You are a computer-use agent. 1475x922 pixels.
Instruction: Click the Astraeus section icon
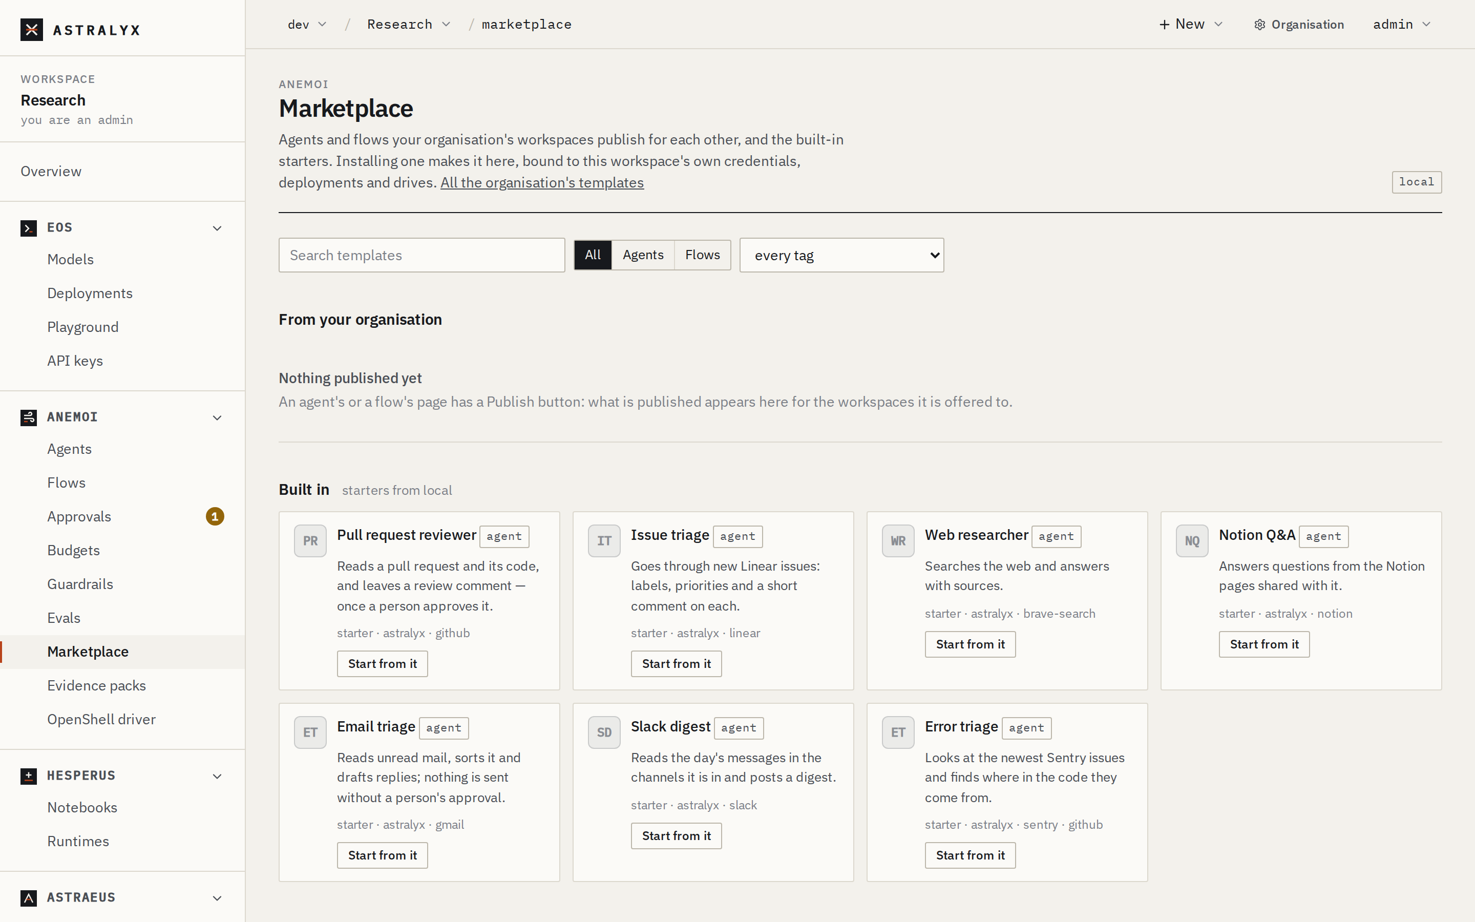tap(29, 898)
